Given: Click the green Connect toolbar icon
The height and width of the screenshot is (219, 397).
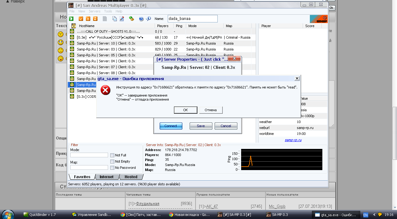Looking at the screenshot, I should pyautogui.click(x=72, y=19).
